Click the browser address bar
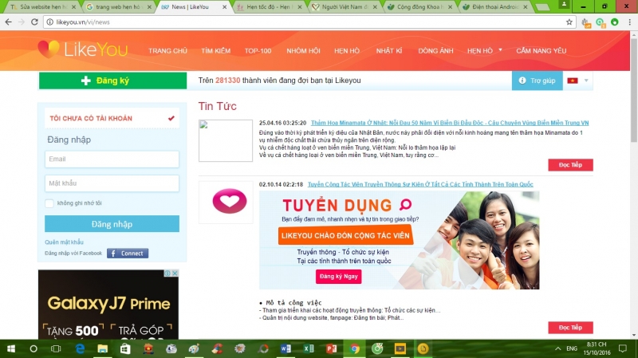This screenshot has width=638, height=358. (x=308, y=22)
